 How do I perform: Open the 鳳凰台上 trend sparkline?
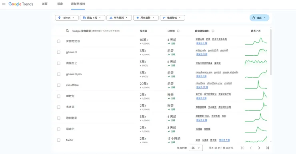(256, 62)
